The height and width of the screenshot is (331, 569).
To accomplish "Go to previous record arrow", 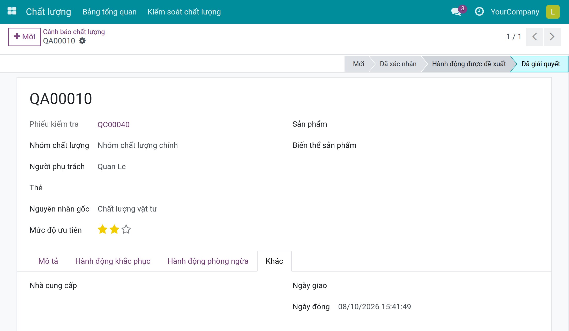I will [x=535, y=37].
